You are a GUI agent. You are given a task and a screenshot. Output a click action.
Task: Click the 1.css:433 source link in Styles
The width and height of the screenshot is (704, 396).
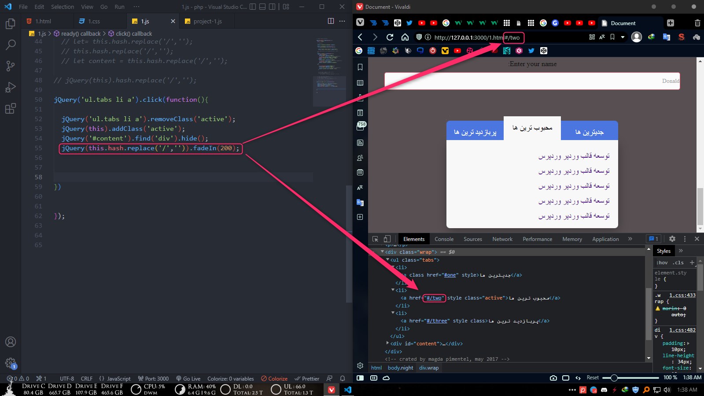(x=682, y=295)
